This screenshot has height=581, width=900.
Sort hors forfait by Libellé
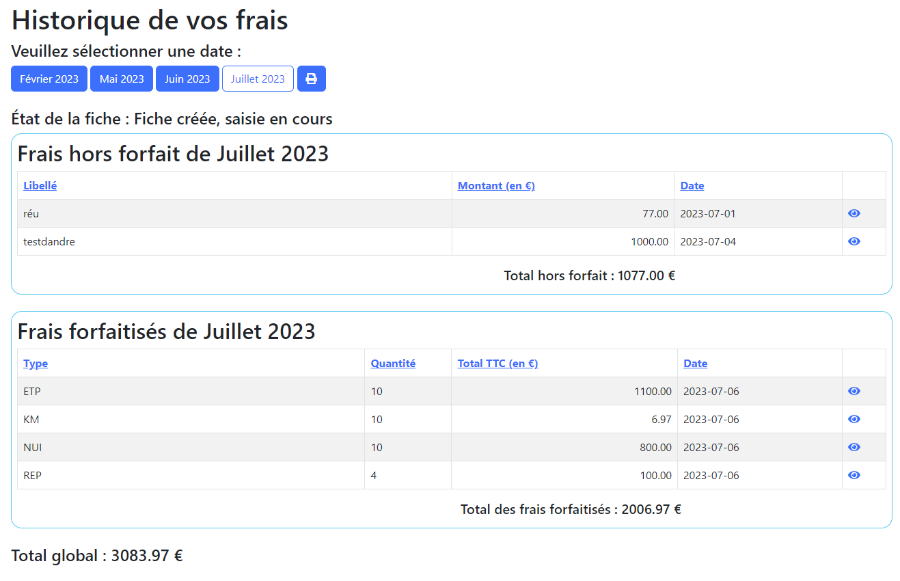click(x=40, y=186)
